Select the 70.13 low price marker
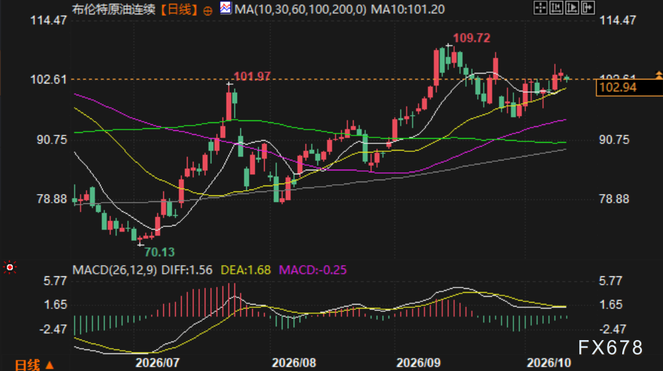This screenshot has width=663, height=371. (x=159, y=252)
